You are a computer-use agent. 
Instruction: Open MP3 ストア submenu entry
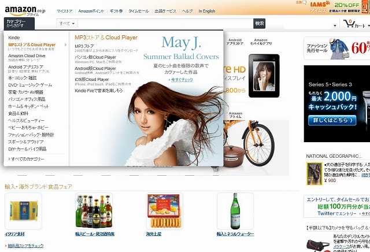tap(84, 46)
